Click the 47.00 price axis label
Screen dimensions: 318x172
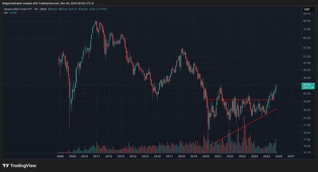click(x=307, y=63)
